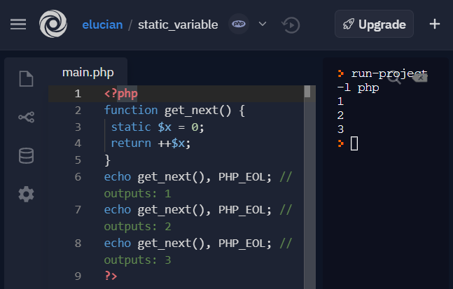
Task: Click line number 3 in the gutter
Action: (x=78, y=127)
